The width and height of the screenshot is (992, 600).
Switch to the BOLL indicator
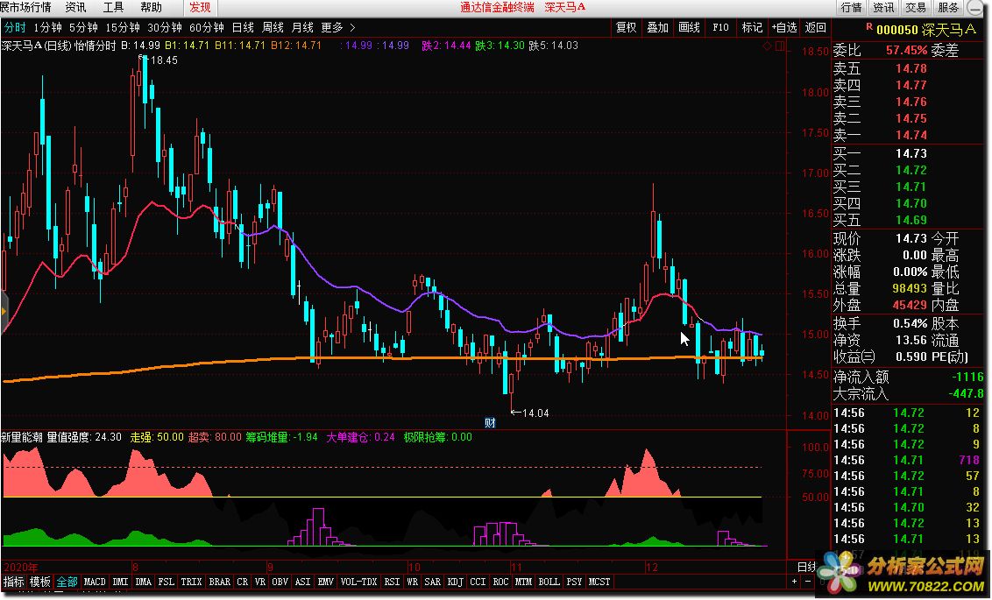pos(549,582)
